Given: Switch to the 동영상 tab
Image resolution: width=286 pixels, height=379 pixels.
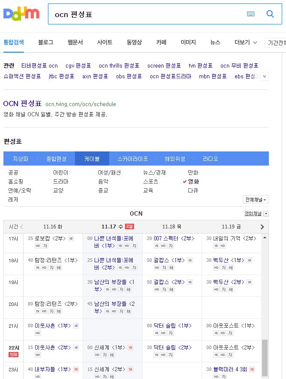Looking at the screenshot, I should pos(134,42).
